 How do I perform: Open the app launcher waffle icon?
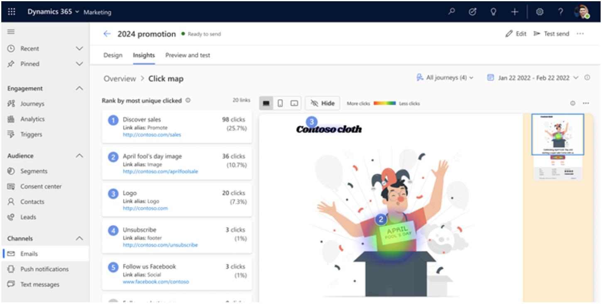(12, 12)
